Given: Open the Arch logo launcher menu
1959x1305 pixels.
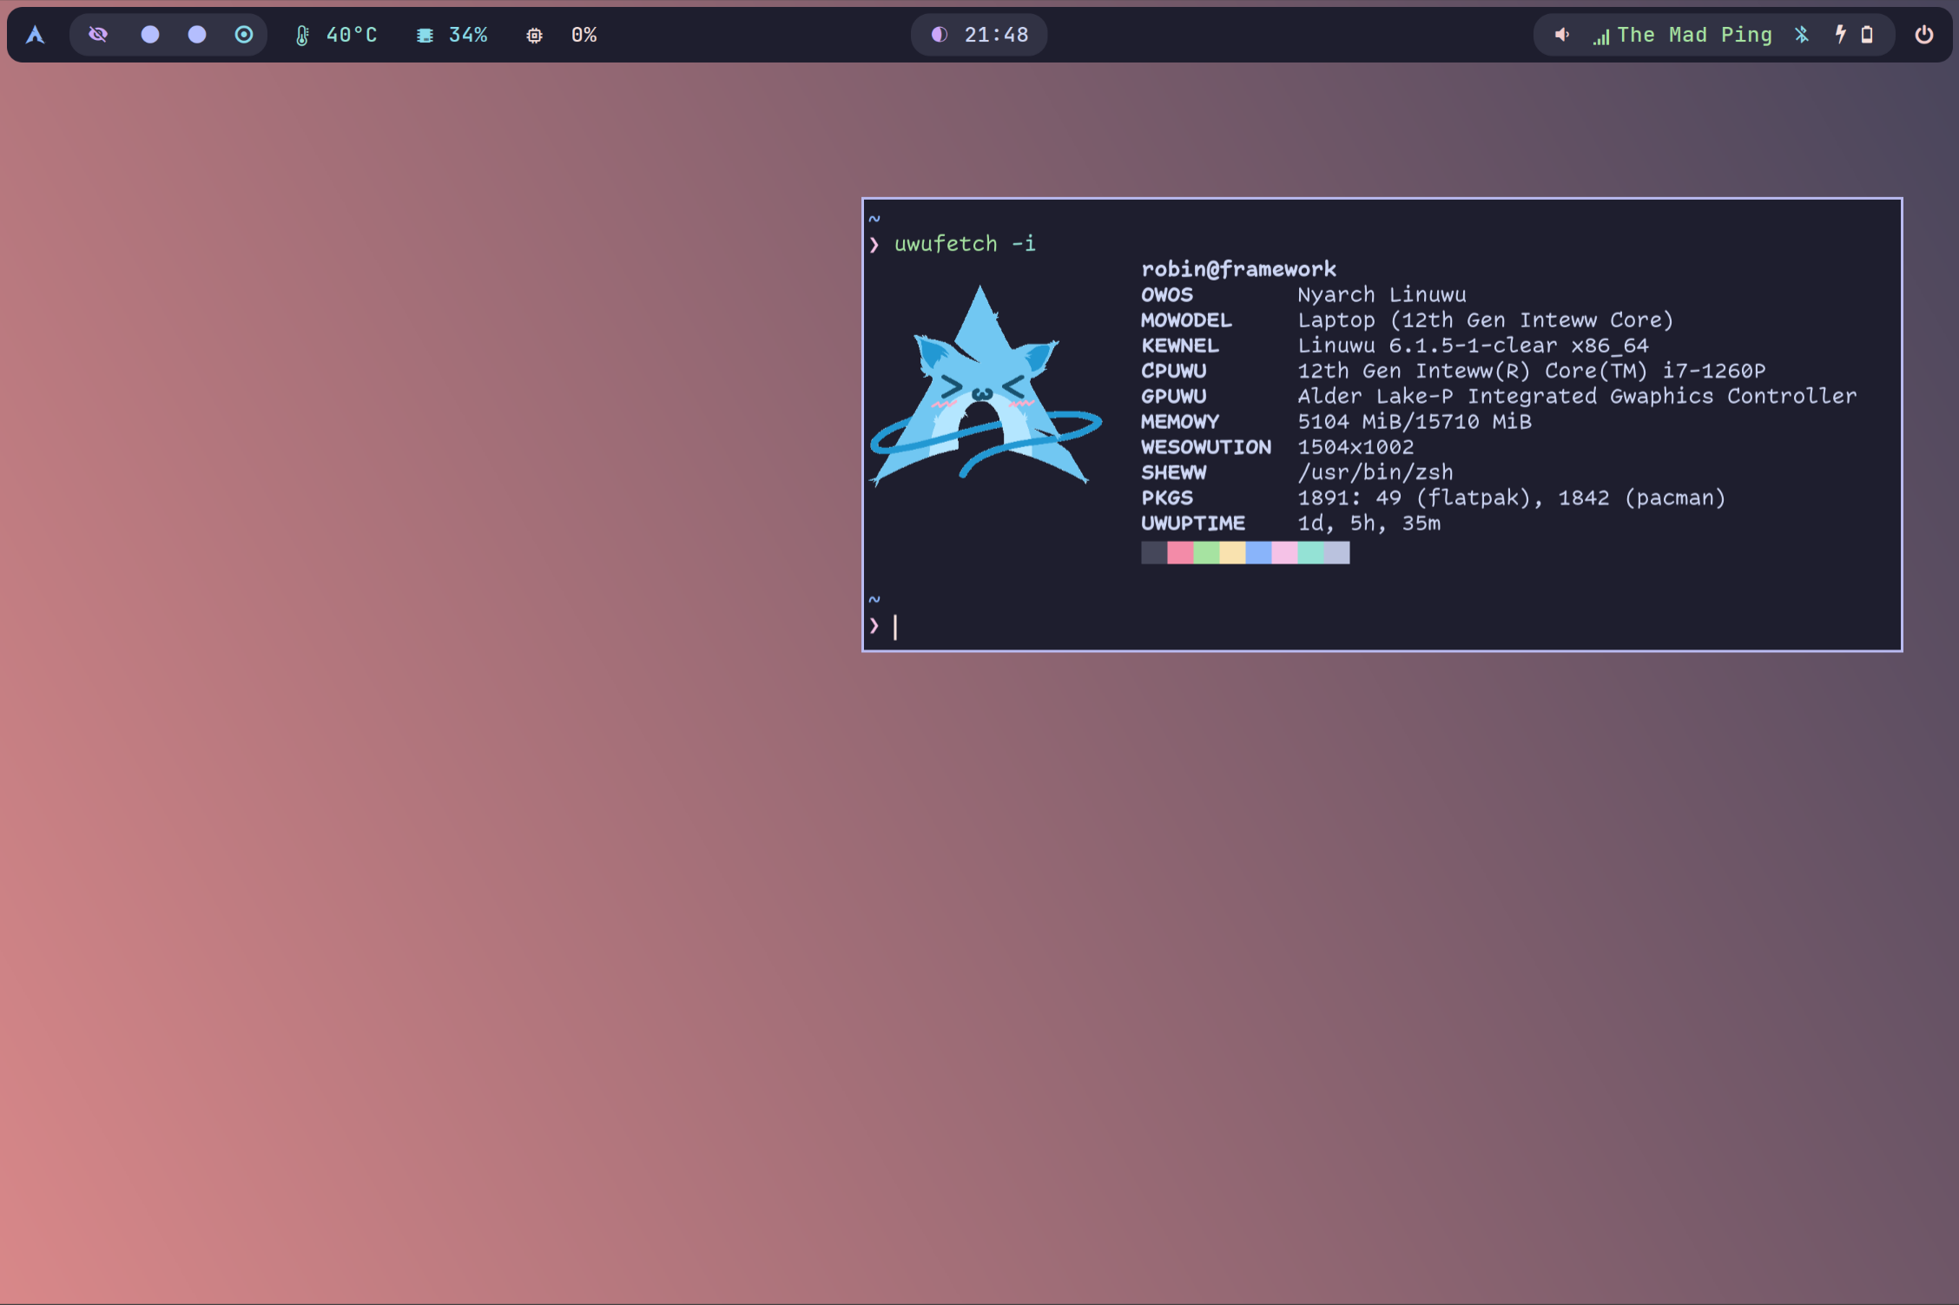Looking at the screenshot, I should [x=35, y=35].
